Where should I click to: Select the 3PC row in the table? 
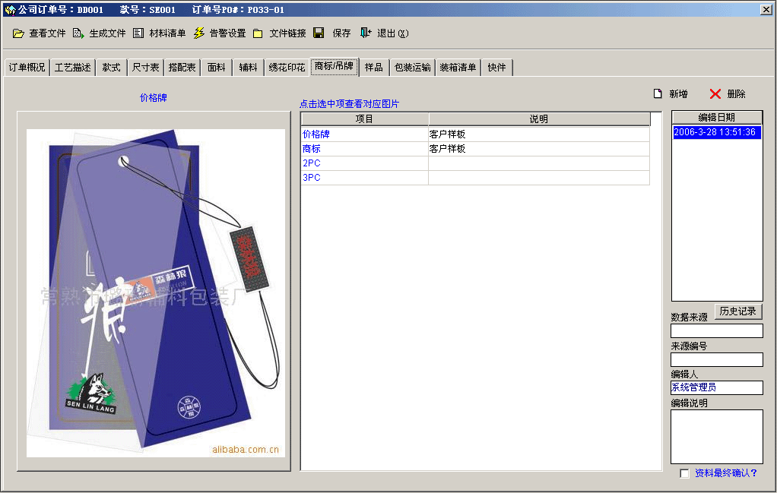tap(475, 177)
